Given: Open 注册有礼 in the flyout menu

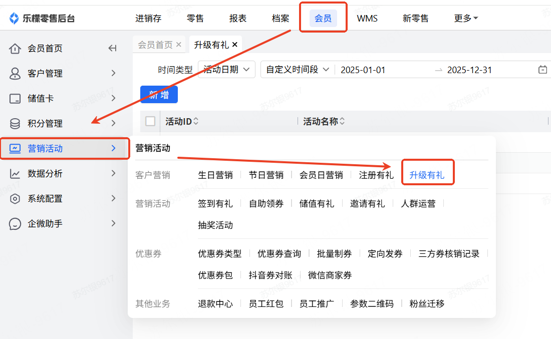Looking at the screenshot, I should (376, 175).
